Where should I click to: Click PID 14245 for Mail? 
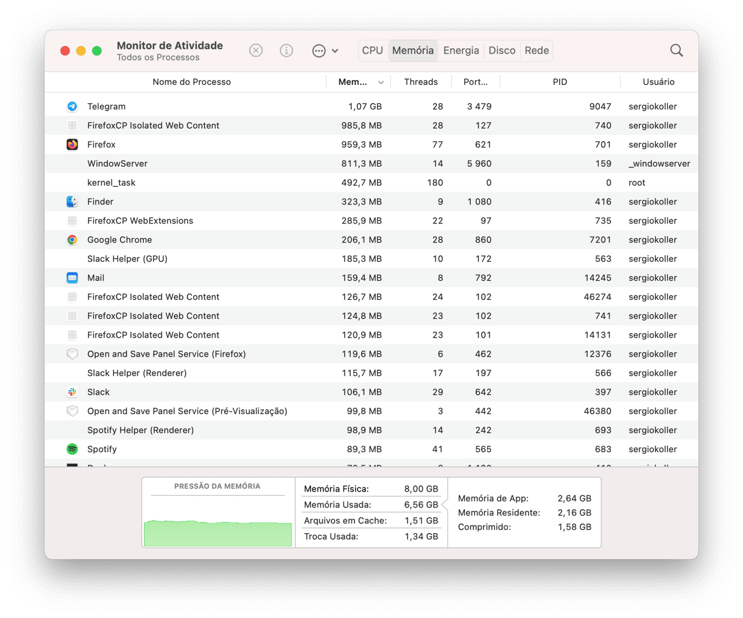click(598, 278)
